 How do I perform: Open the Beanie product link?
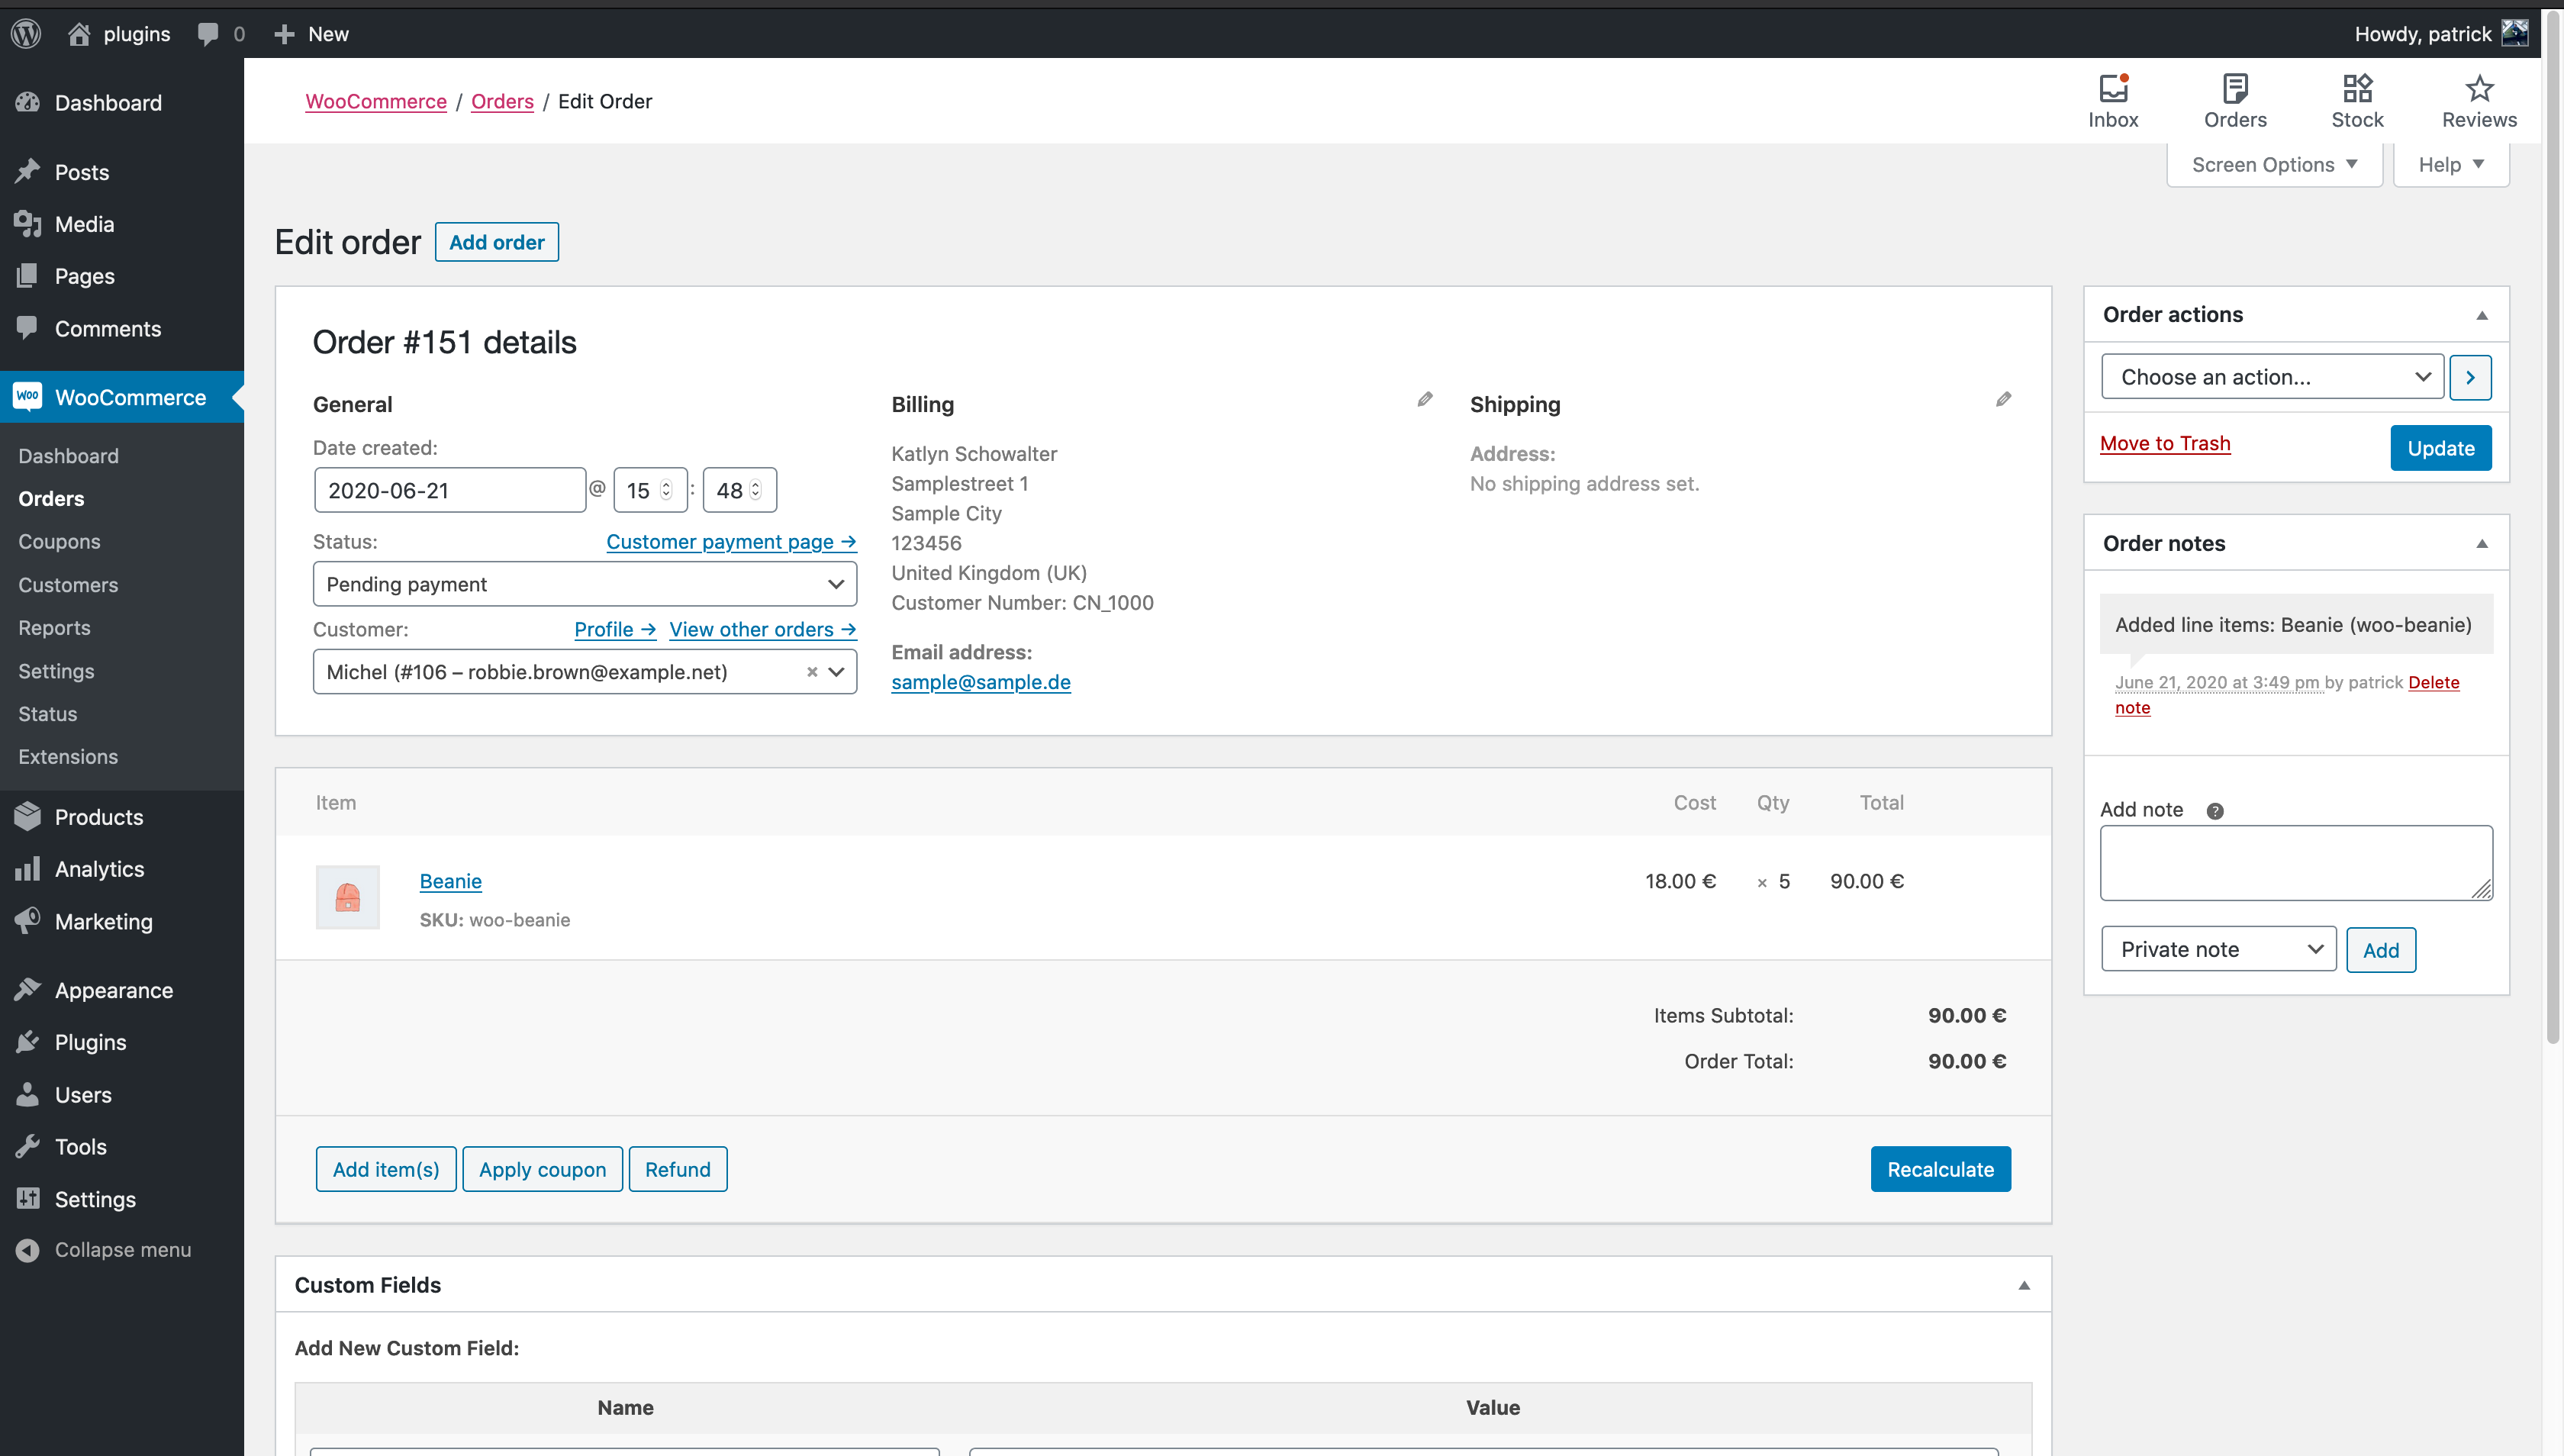(x=450, y=881)
